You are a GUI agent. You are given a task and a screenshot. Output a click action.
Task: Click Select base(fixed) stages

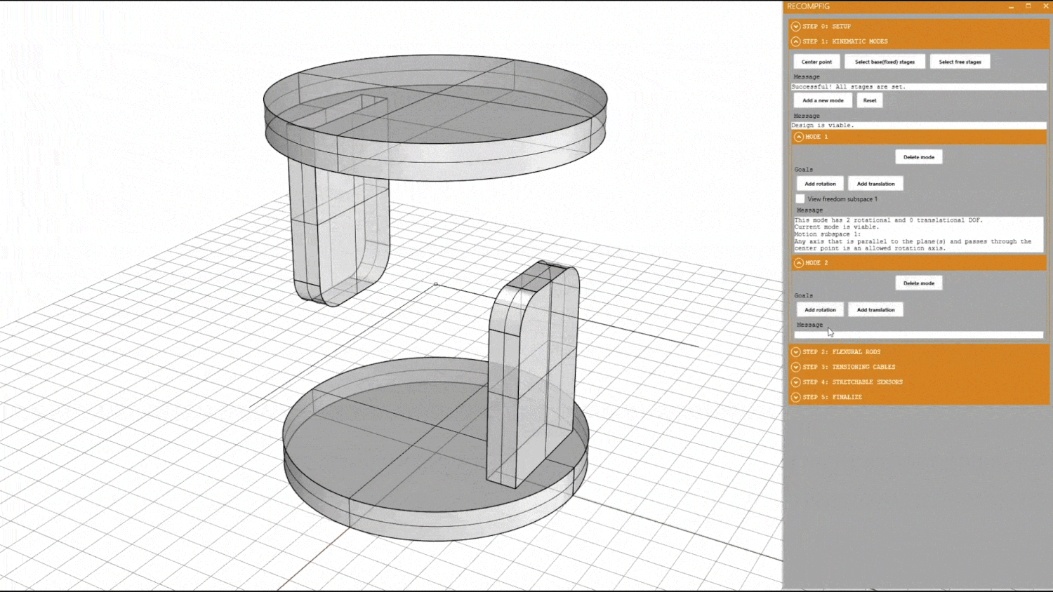[885, 61]
